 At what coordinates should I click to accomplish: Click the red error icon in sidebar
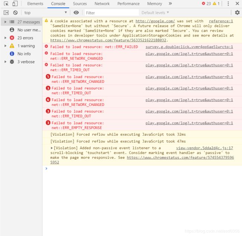click(12, 38)
